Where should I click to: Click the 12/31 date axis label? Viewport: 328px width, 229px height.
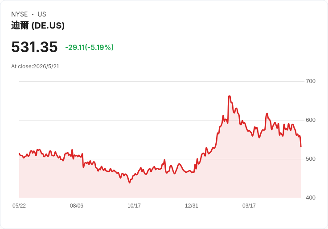click(191, 205)
